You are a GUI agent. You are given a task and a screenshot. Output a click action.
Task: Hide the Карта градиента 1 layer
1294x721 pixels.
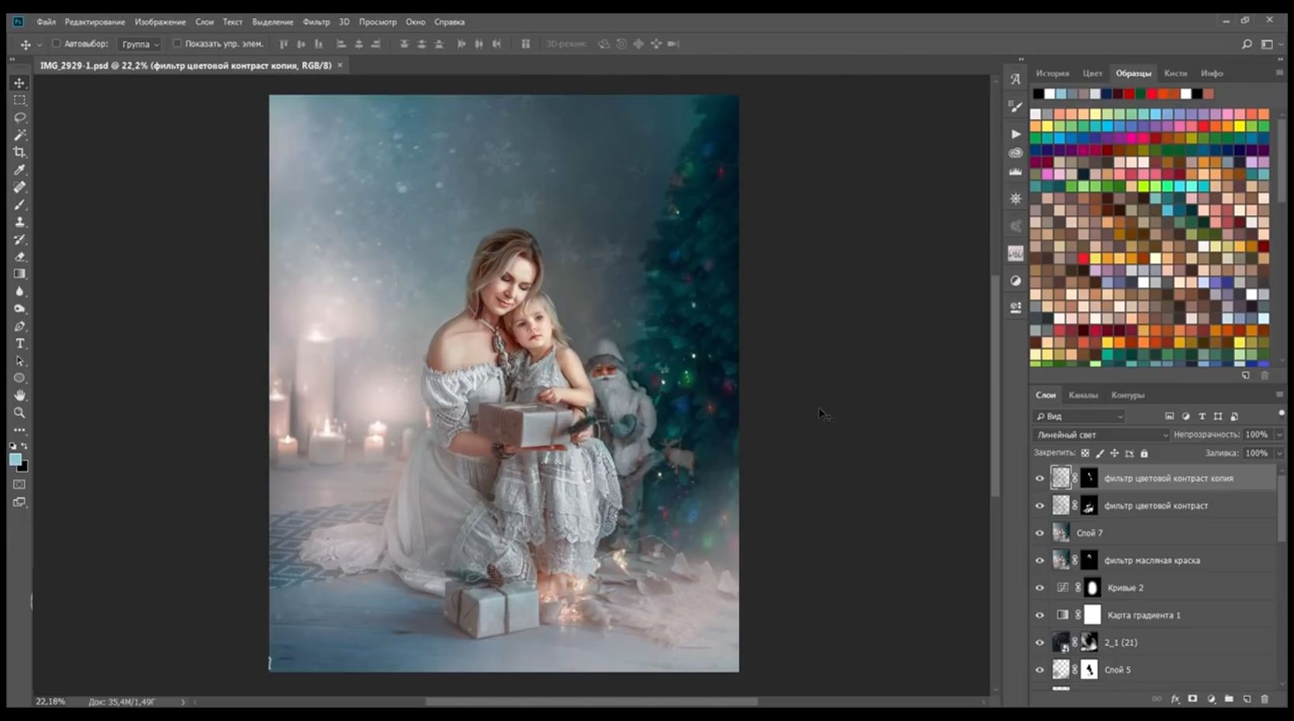point(1040,615)
